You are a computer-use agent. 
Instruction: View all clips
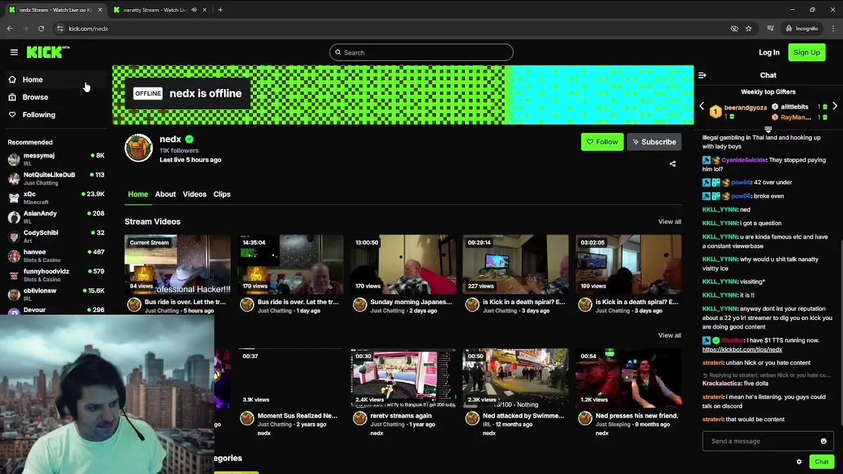[x=669, y=336]
